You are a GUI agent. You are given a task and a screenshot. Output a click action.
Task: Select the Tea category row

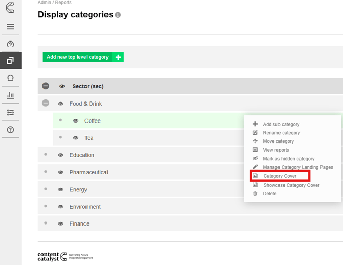point(89,138)
